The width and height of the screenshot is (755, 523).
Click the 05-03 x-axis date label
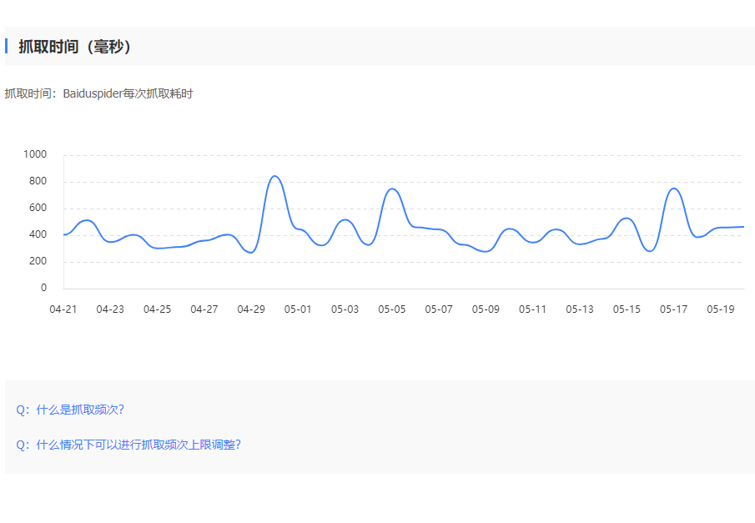345,309
